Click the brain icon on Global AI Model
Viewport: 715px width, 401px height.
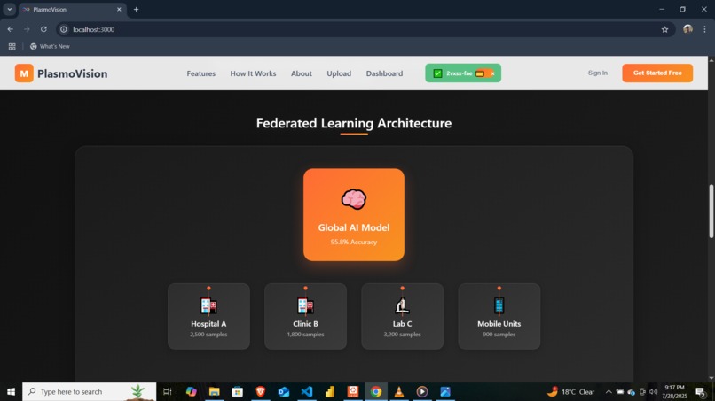(x=354, y=199)
